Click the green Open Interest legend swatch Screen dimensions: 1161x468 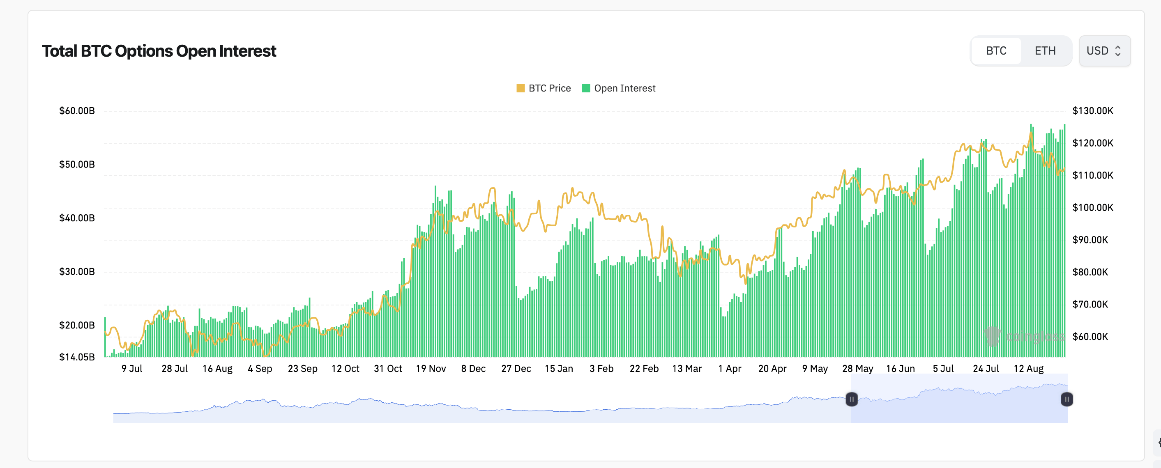point(586,88)
